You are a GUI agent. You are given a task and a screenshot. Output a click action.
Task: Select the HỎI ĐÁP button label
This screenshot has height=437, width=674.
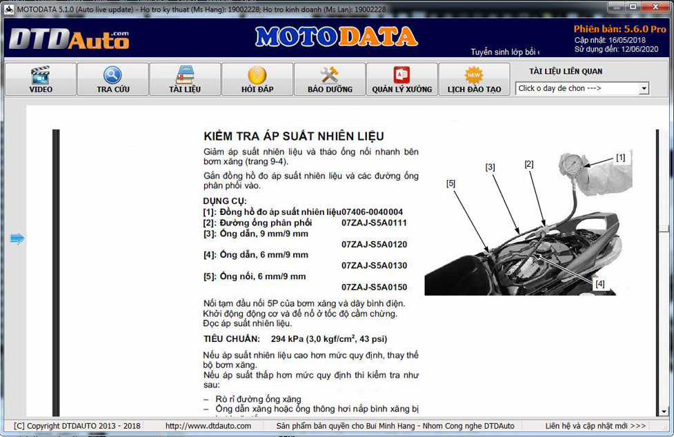click(x=257, y=90)
